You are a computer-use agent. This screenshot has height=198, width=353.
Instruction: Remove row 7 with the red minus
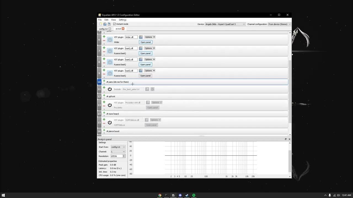[x=104, y=52]
